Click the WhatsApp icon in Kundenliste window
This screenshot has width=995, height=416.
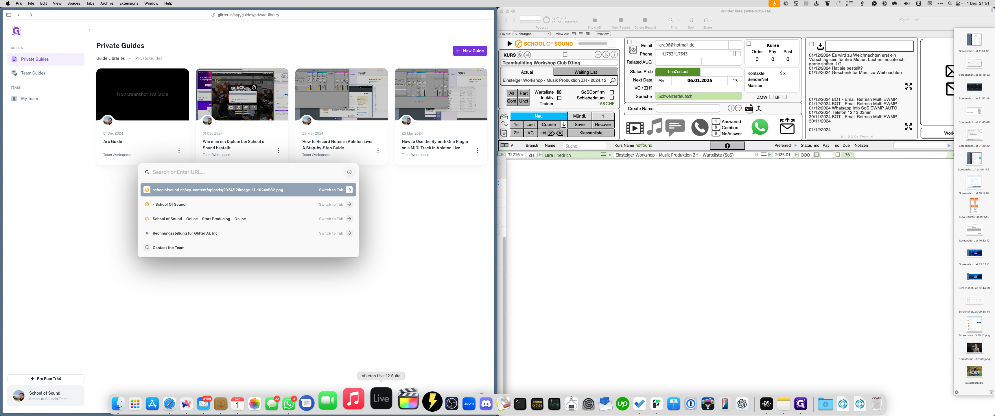[x=760, y=127]
